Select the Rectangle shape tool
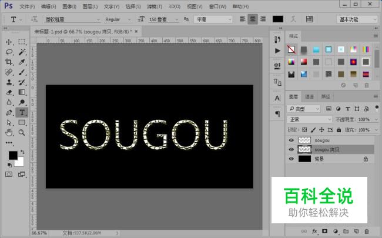Image resolution: width=382 pixels, height=238 pixels. 22,123
